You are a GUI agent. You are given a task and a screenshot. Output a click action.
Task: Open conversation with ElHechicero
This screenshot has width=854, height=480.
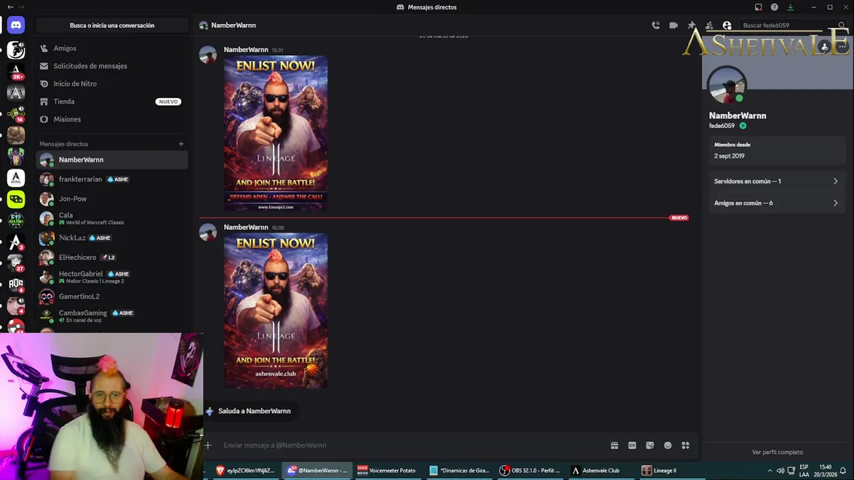[112, 257]
